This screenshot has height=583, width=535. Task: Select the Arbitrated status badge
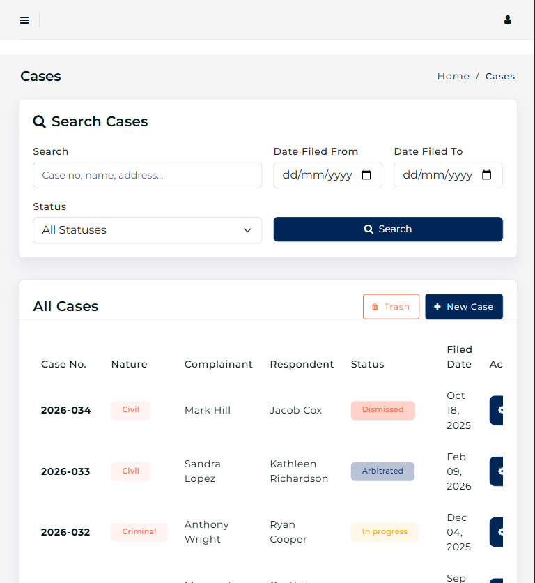coord(382,471)
